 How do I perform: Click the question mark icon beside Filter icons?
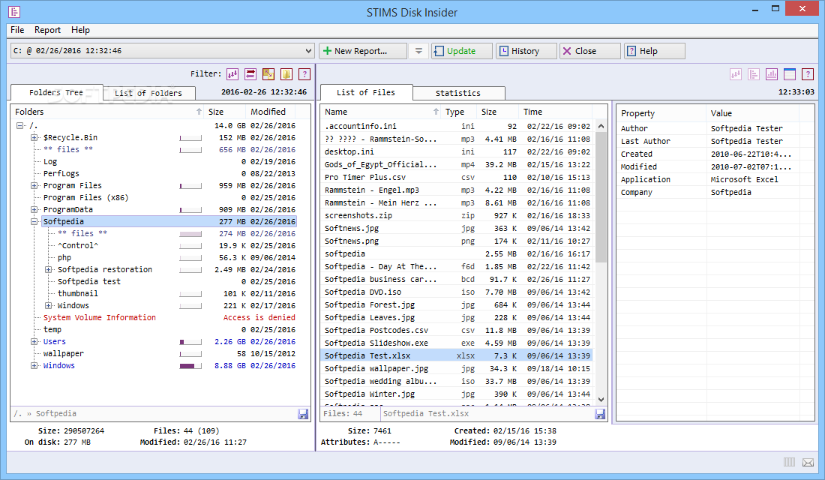[304, 73]
